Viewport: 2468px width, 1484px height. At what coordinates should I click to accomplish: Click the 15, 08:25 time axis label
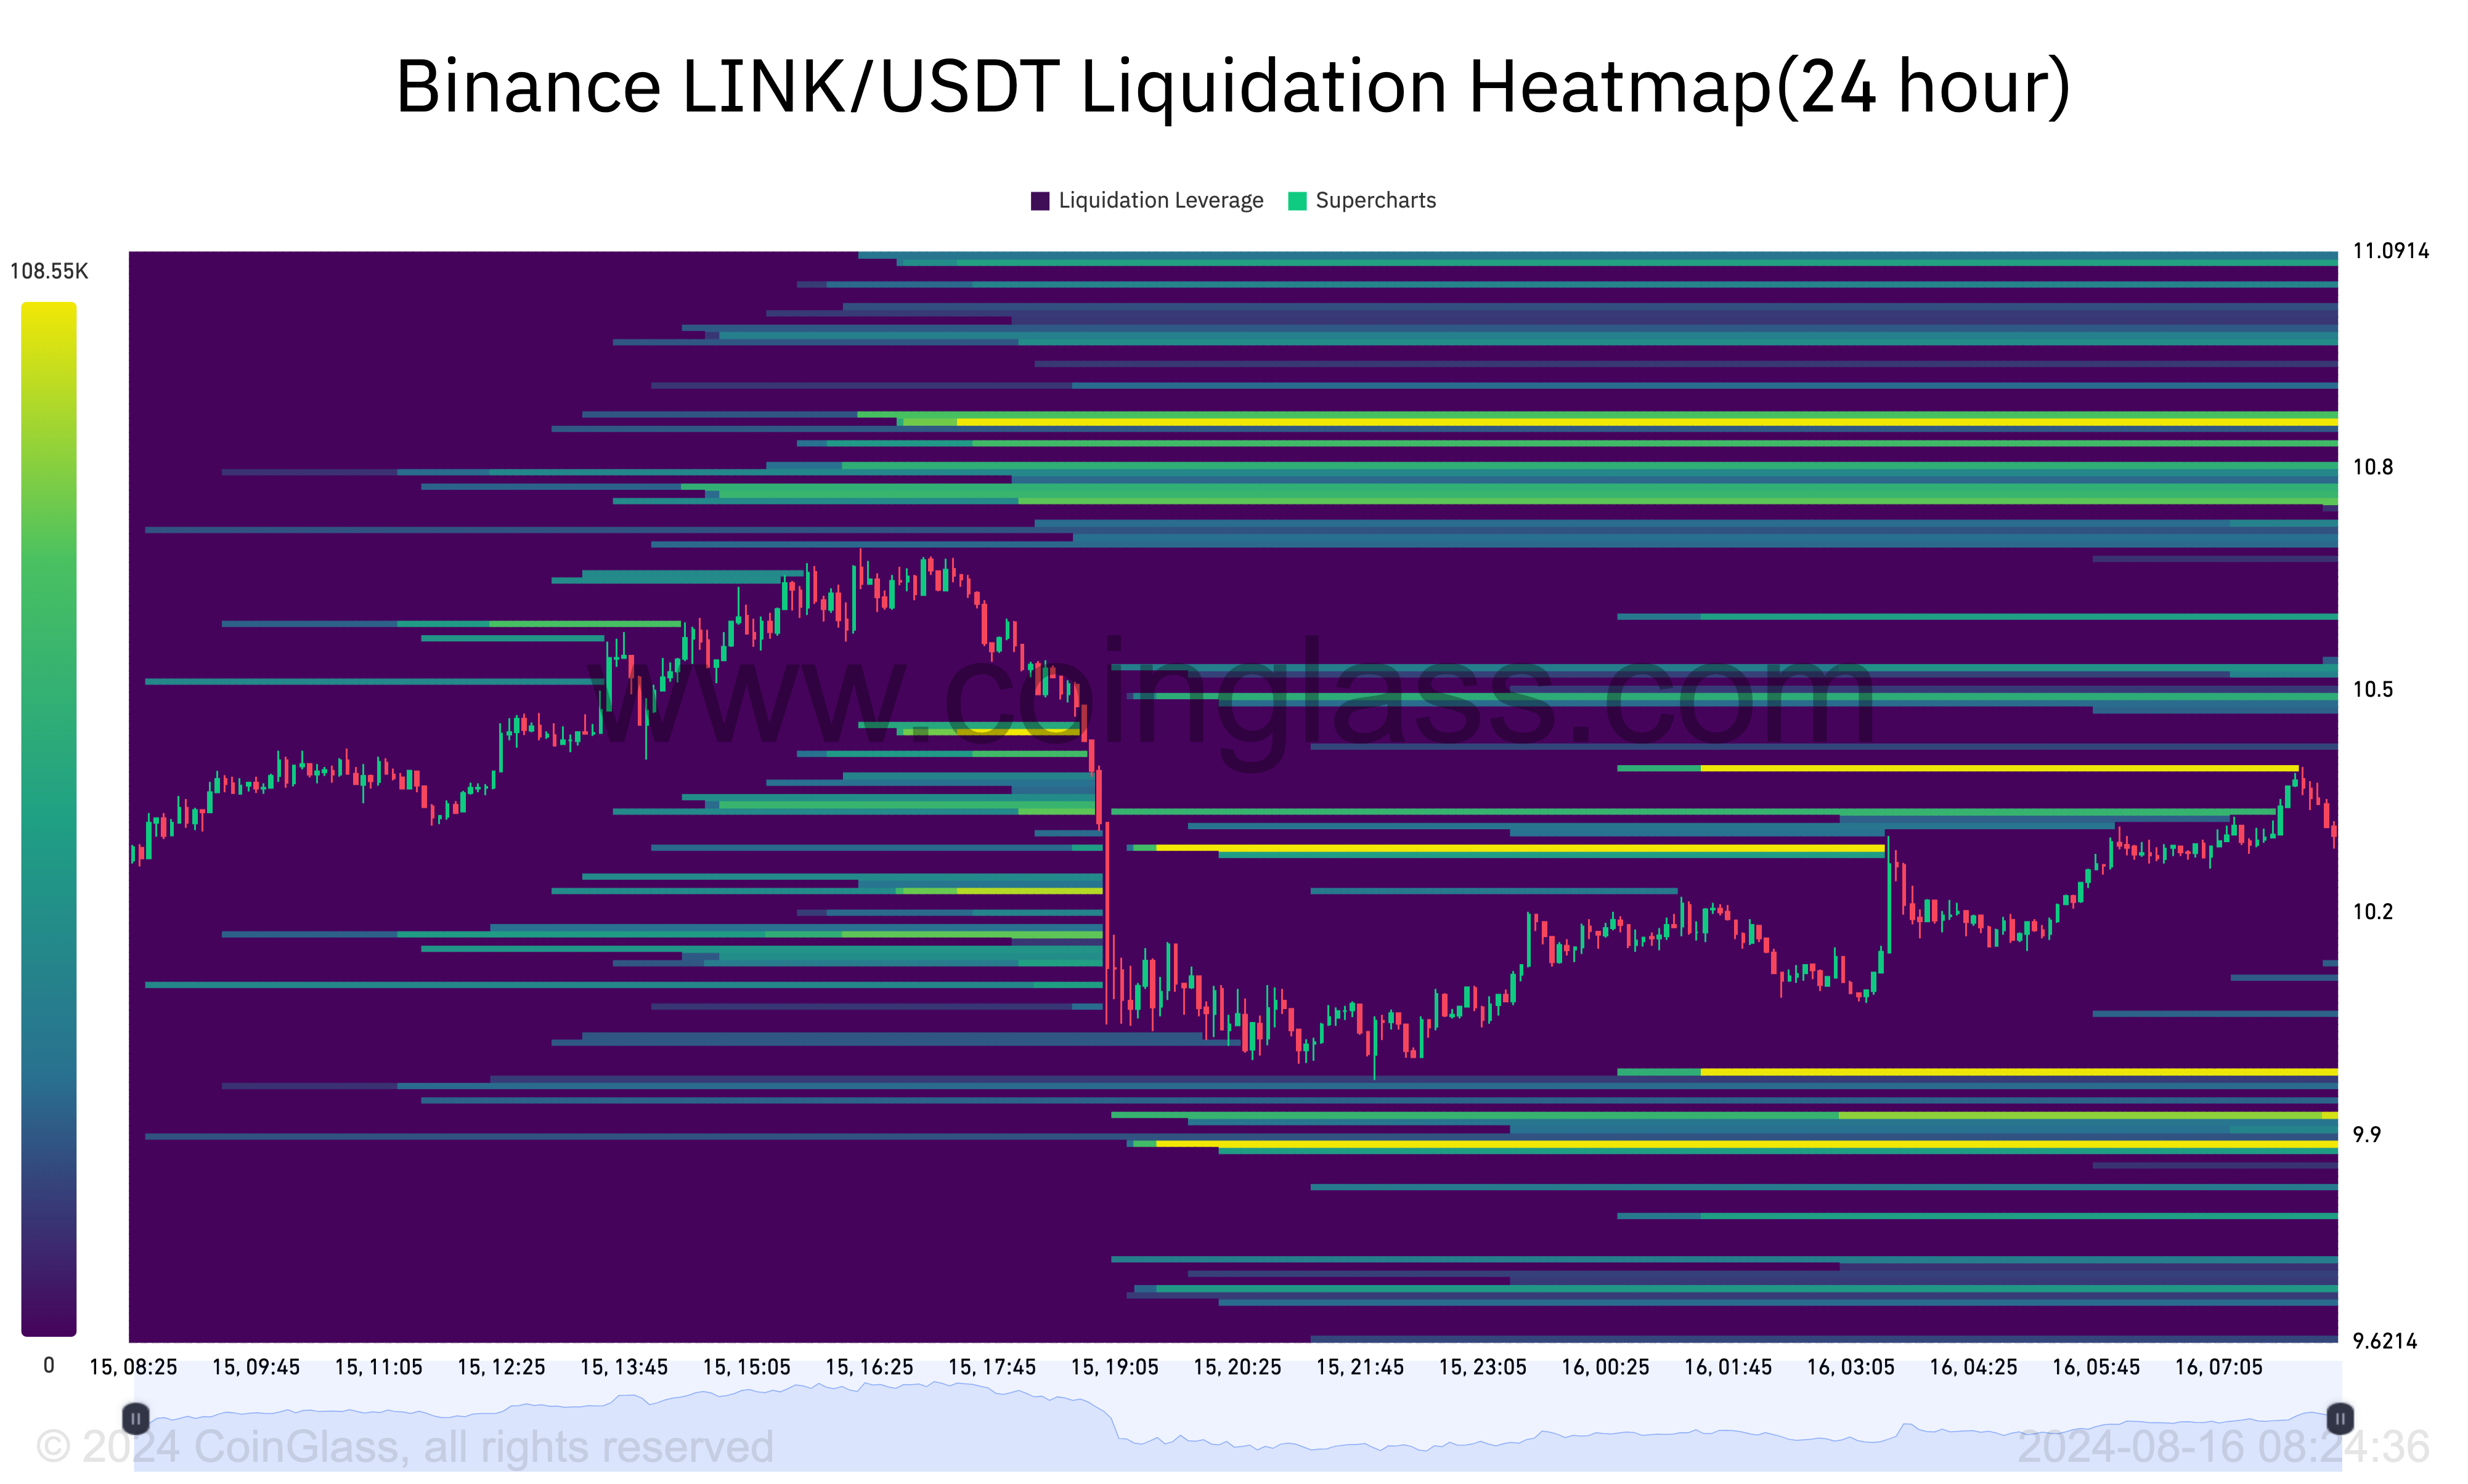point(133,1367)
